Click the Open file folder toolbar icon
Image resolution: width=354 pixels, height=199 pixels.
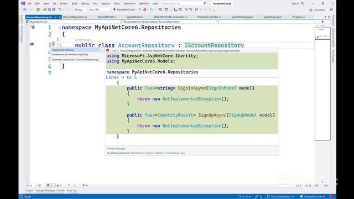tap(45, 9)
